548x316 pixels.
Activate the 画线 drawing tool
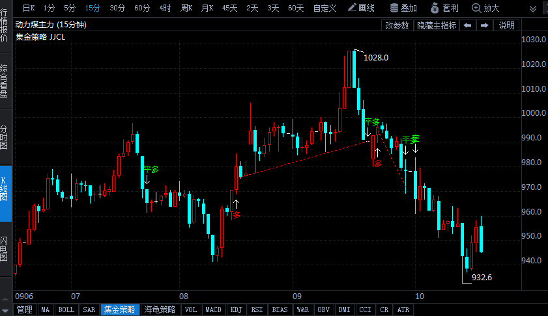tap(362, 8)
